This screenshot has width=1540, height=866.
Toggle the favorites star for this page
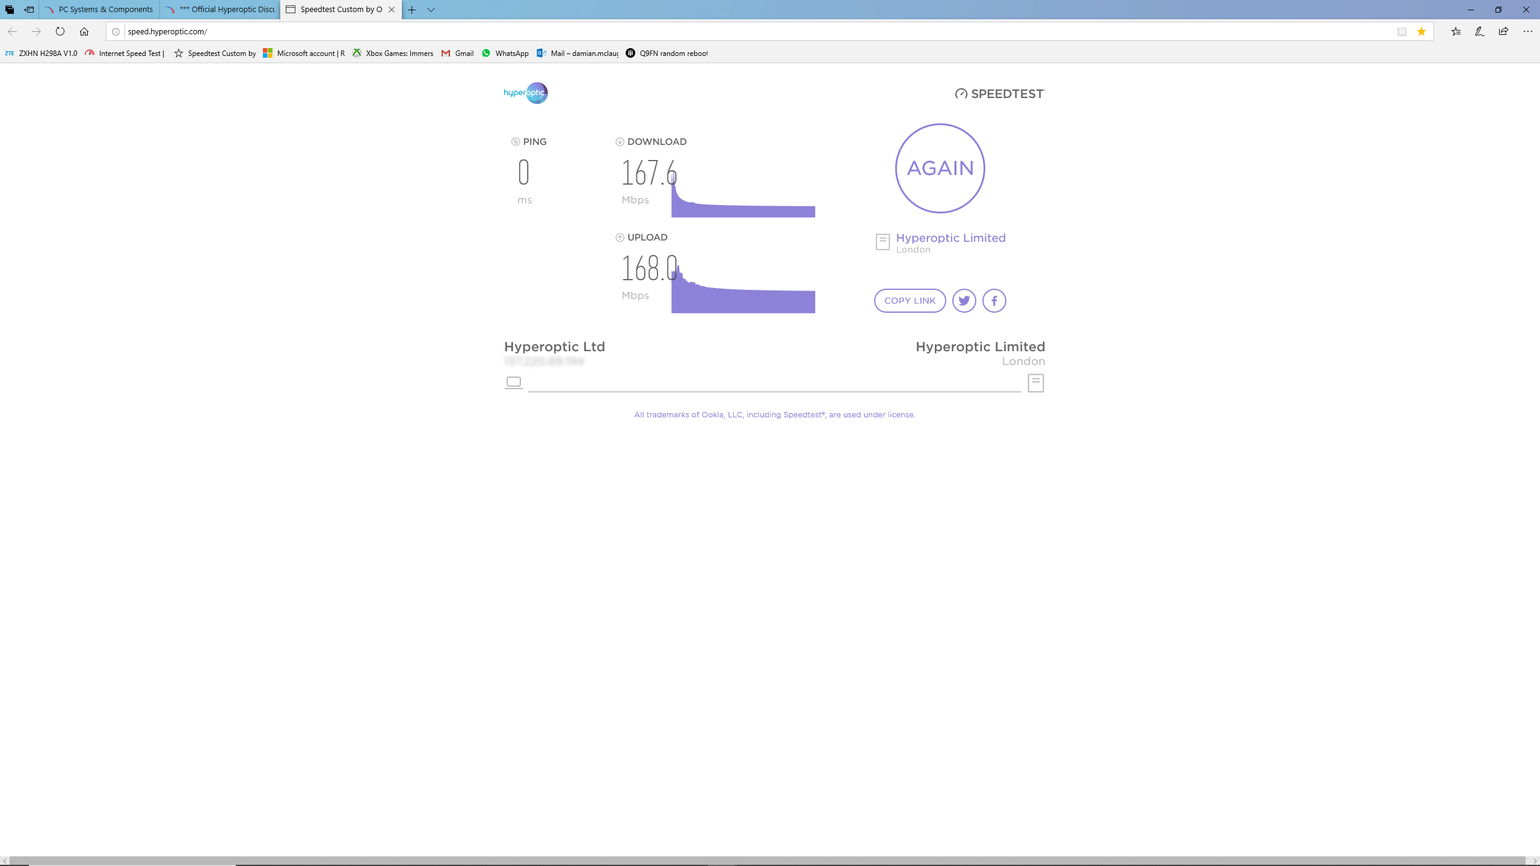pyautogui.click(x=1421, y=31)
